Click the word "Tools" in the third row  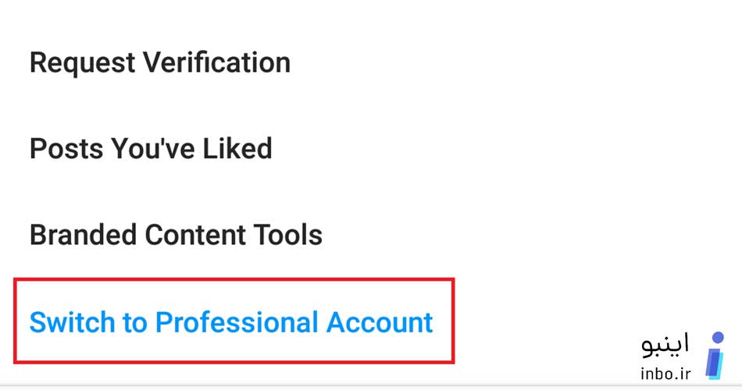[x=287, y=235]
